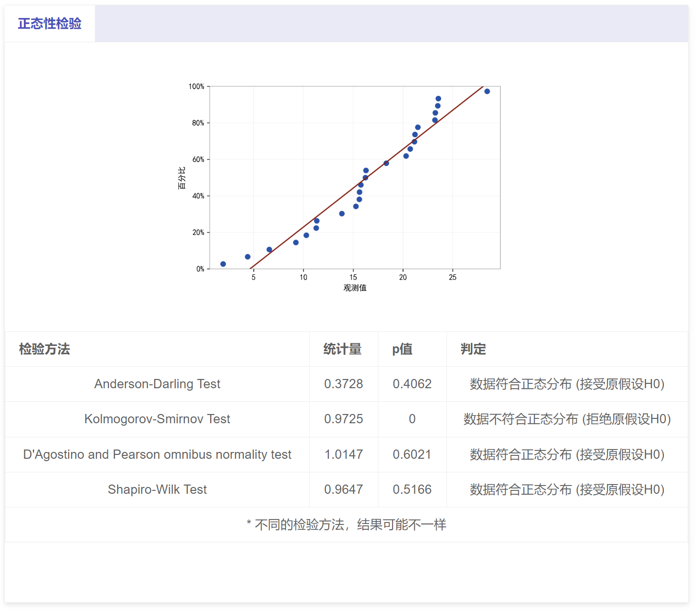
Task: Select the Kolmogorov-Smirnov rejection verdict cell
Action: click(567, 419)
